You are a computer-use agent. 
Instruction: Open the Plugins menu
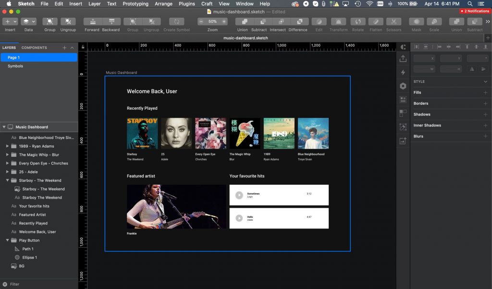coord(187,4)
